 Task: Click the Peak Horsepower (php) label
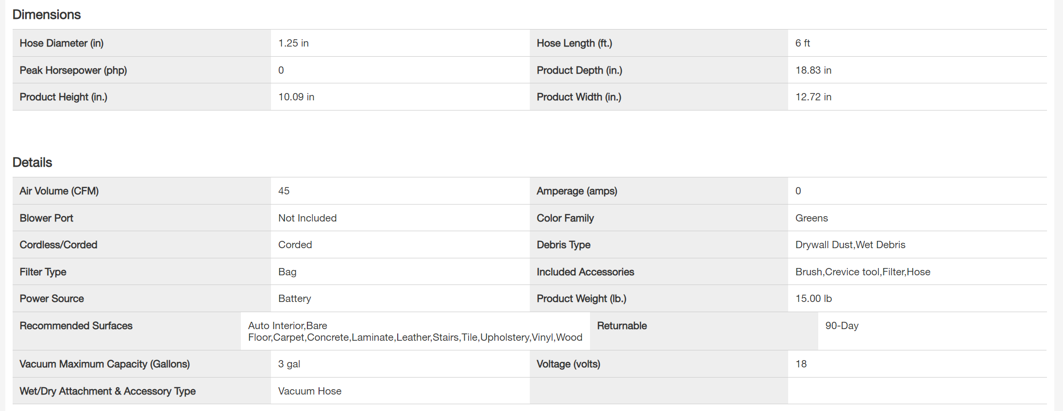click(x=73, y=70)
